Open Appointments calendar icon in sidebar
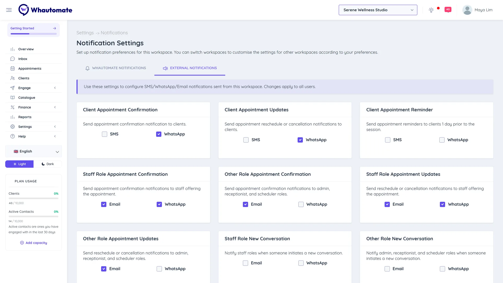 coord(13,68)
